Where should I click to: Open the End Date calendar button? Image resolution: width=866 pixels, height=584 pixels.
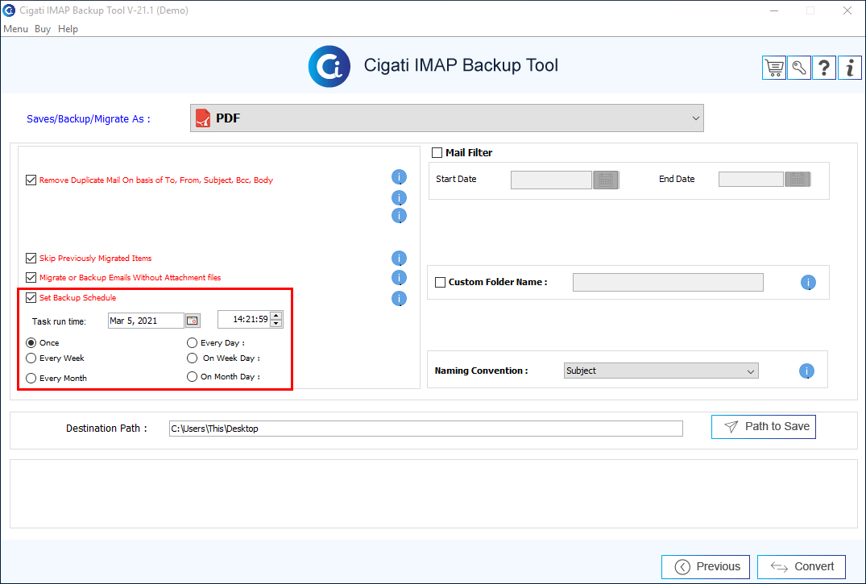[797, 179]
